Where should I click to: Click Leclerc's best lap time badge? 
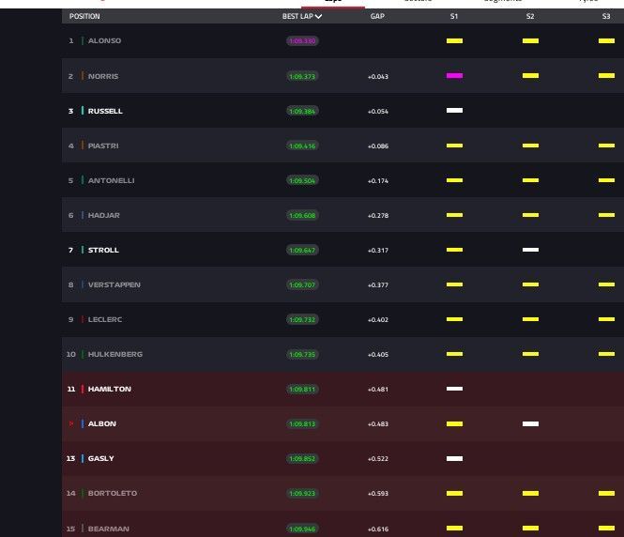click(302, 319)
